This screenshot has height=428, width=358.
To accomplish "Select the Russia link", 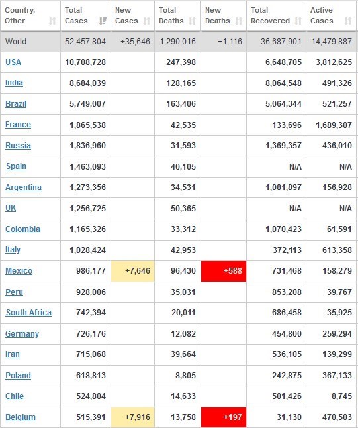I will 18,146.
